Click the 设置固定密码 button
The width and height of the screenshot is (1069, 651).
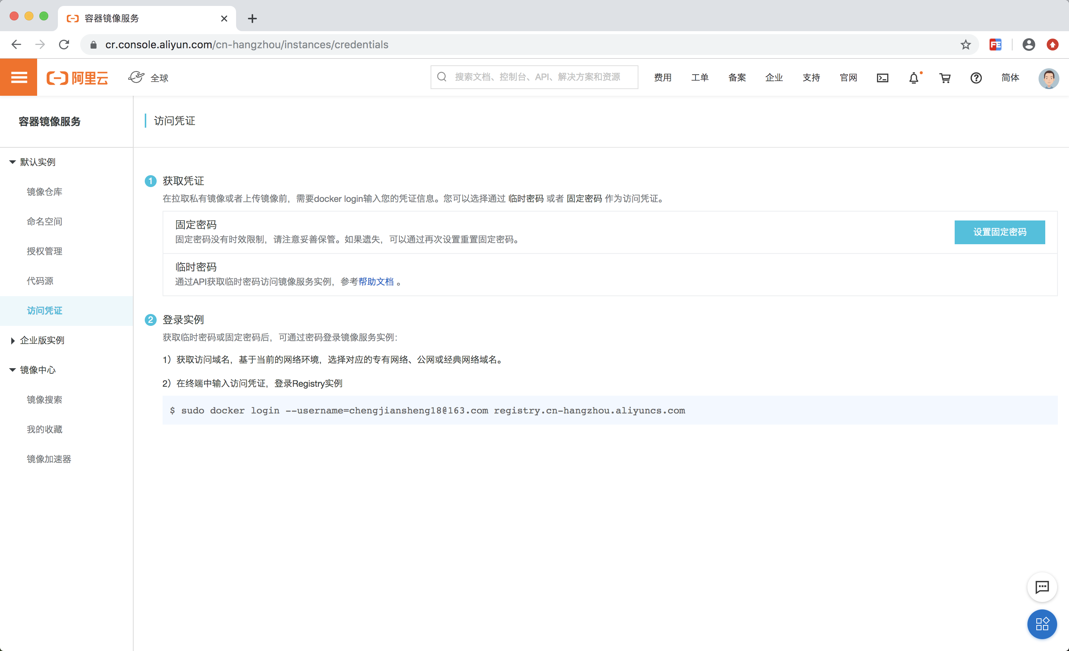pyautogui.click(x=999, y=232)
